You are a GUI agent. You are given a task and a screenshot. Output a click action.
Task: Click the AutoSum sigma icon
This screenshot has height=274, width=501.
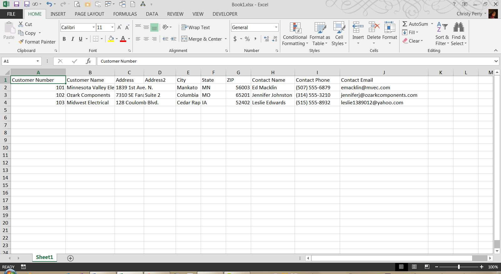405,24
